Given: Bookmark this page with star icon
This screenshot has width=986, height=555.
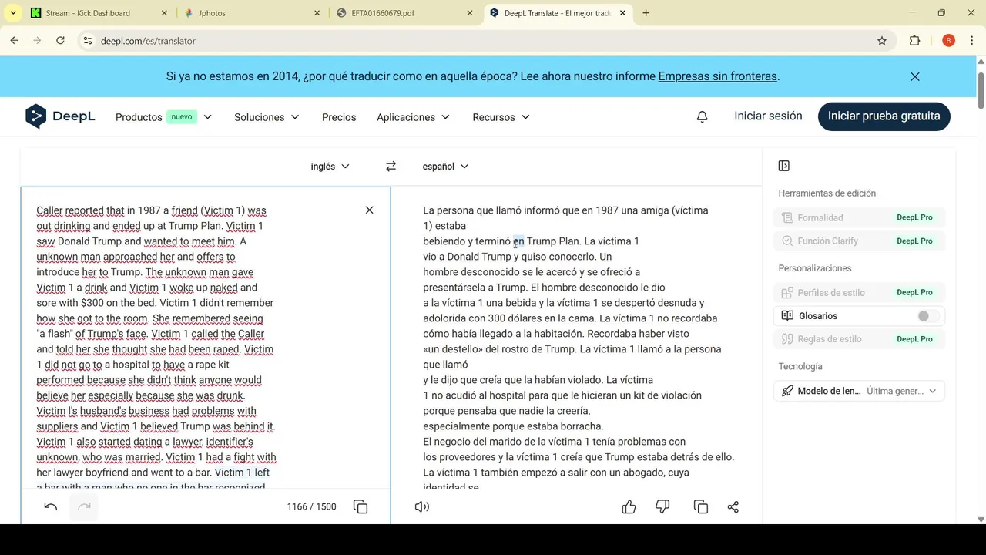Looking at the screenshot, I should 882,41.
